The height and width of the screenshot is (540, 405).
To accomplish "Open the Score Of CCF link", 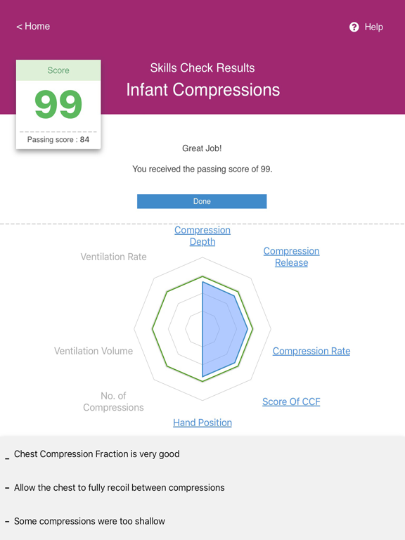I will coord(291,401).
